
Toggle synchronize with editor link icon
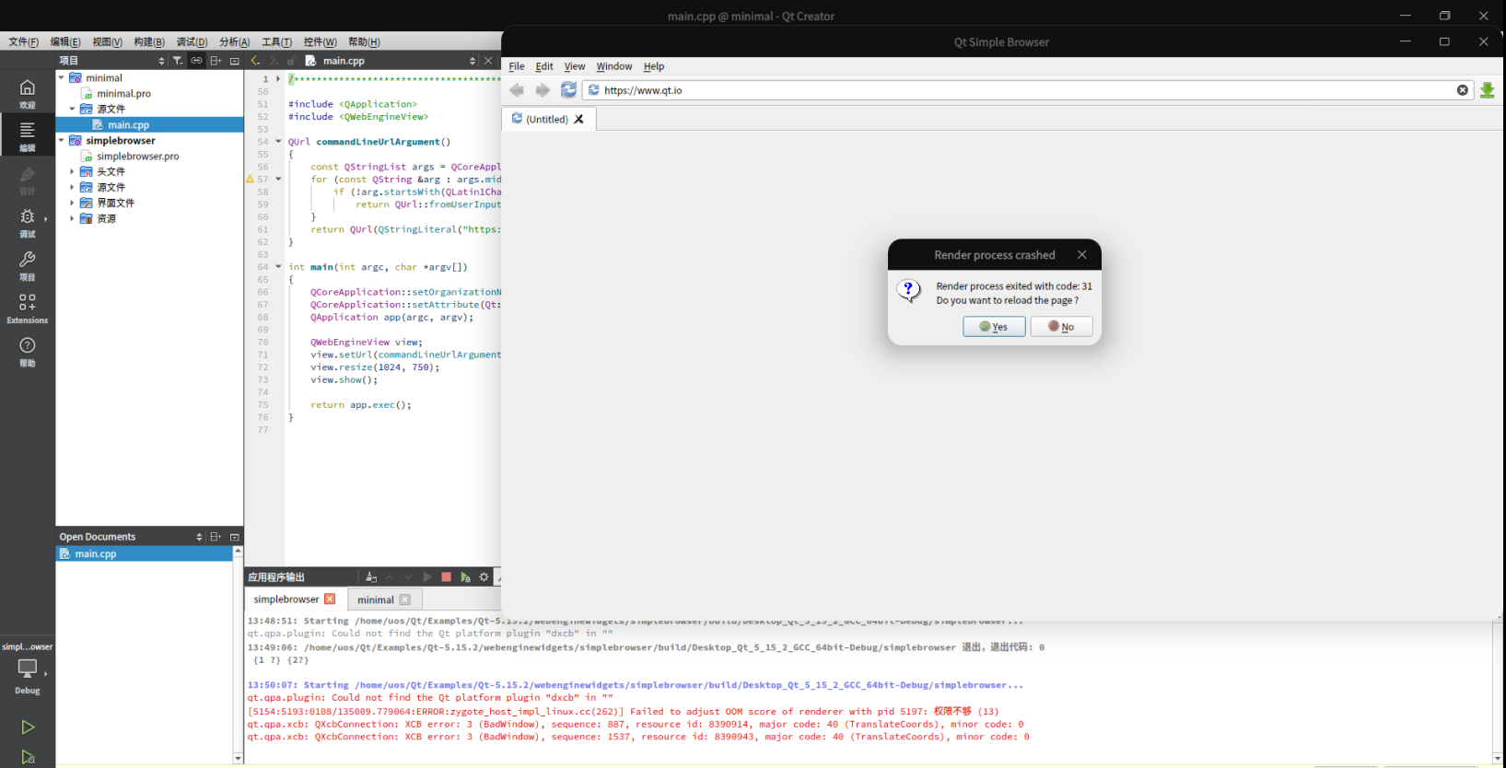coord(196,61)
